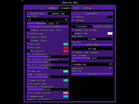Screen dimensions: 139x104
Task: Open the box esp color swatch
Action: coord(66,44)
